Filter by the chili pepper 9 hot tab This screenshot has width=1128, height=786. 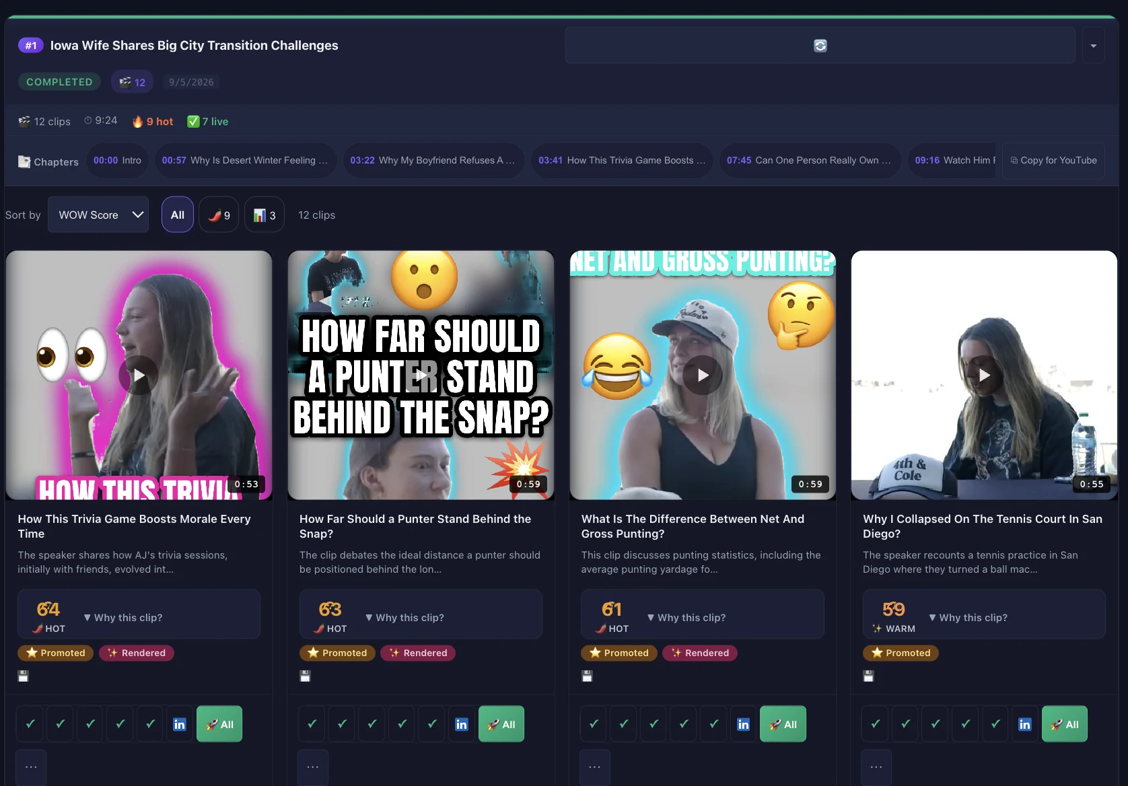point(219,215)
